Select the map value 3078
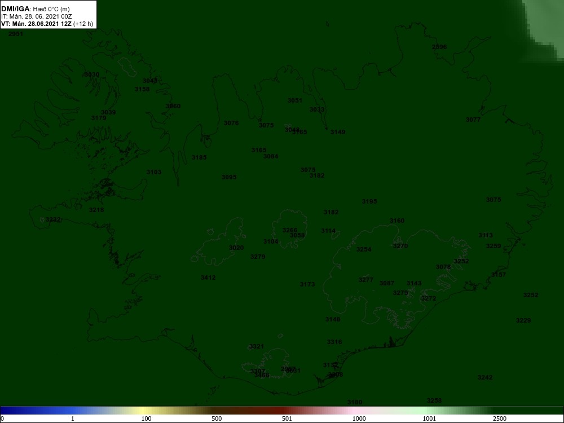This screenshot has height=423, width=564. (443, 267)
